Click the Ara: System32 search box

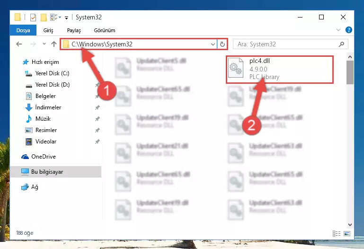pos(291,44)
